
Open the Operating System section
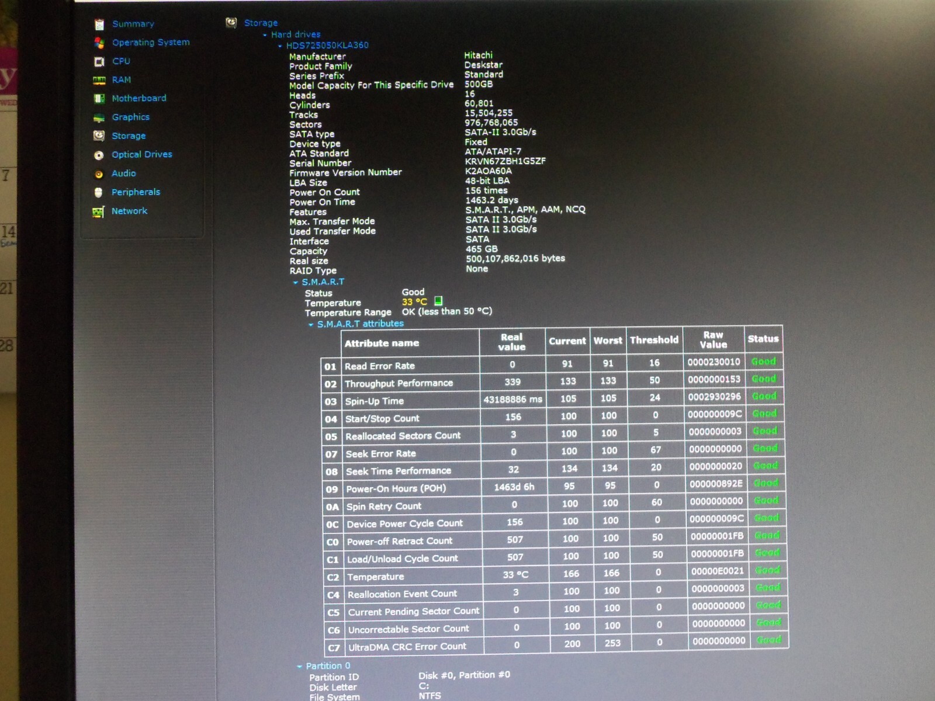(151, 42)
